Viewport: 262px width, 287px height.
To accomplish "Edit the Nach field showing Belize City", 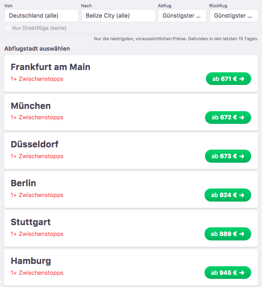I will coord(118,15).
